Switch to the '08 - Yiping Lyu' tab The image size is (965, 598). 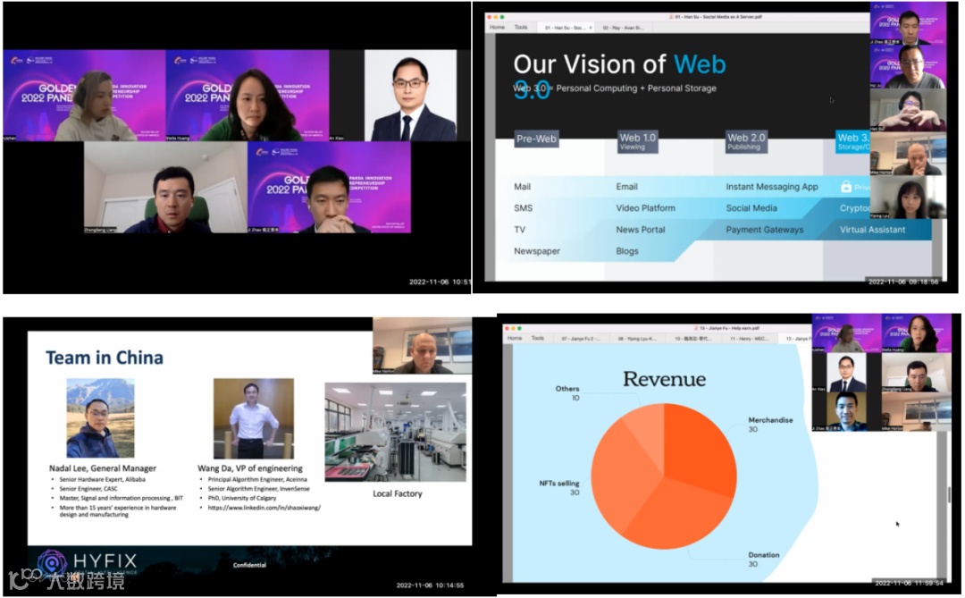[x=637, y=338]
